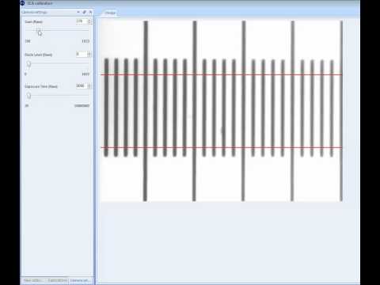Switch to the first bottom panel tab
Viewport: 380px width, 285px height.
33,280
